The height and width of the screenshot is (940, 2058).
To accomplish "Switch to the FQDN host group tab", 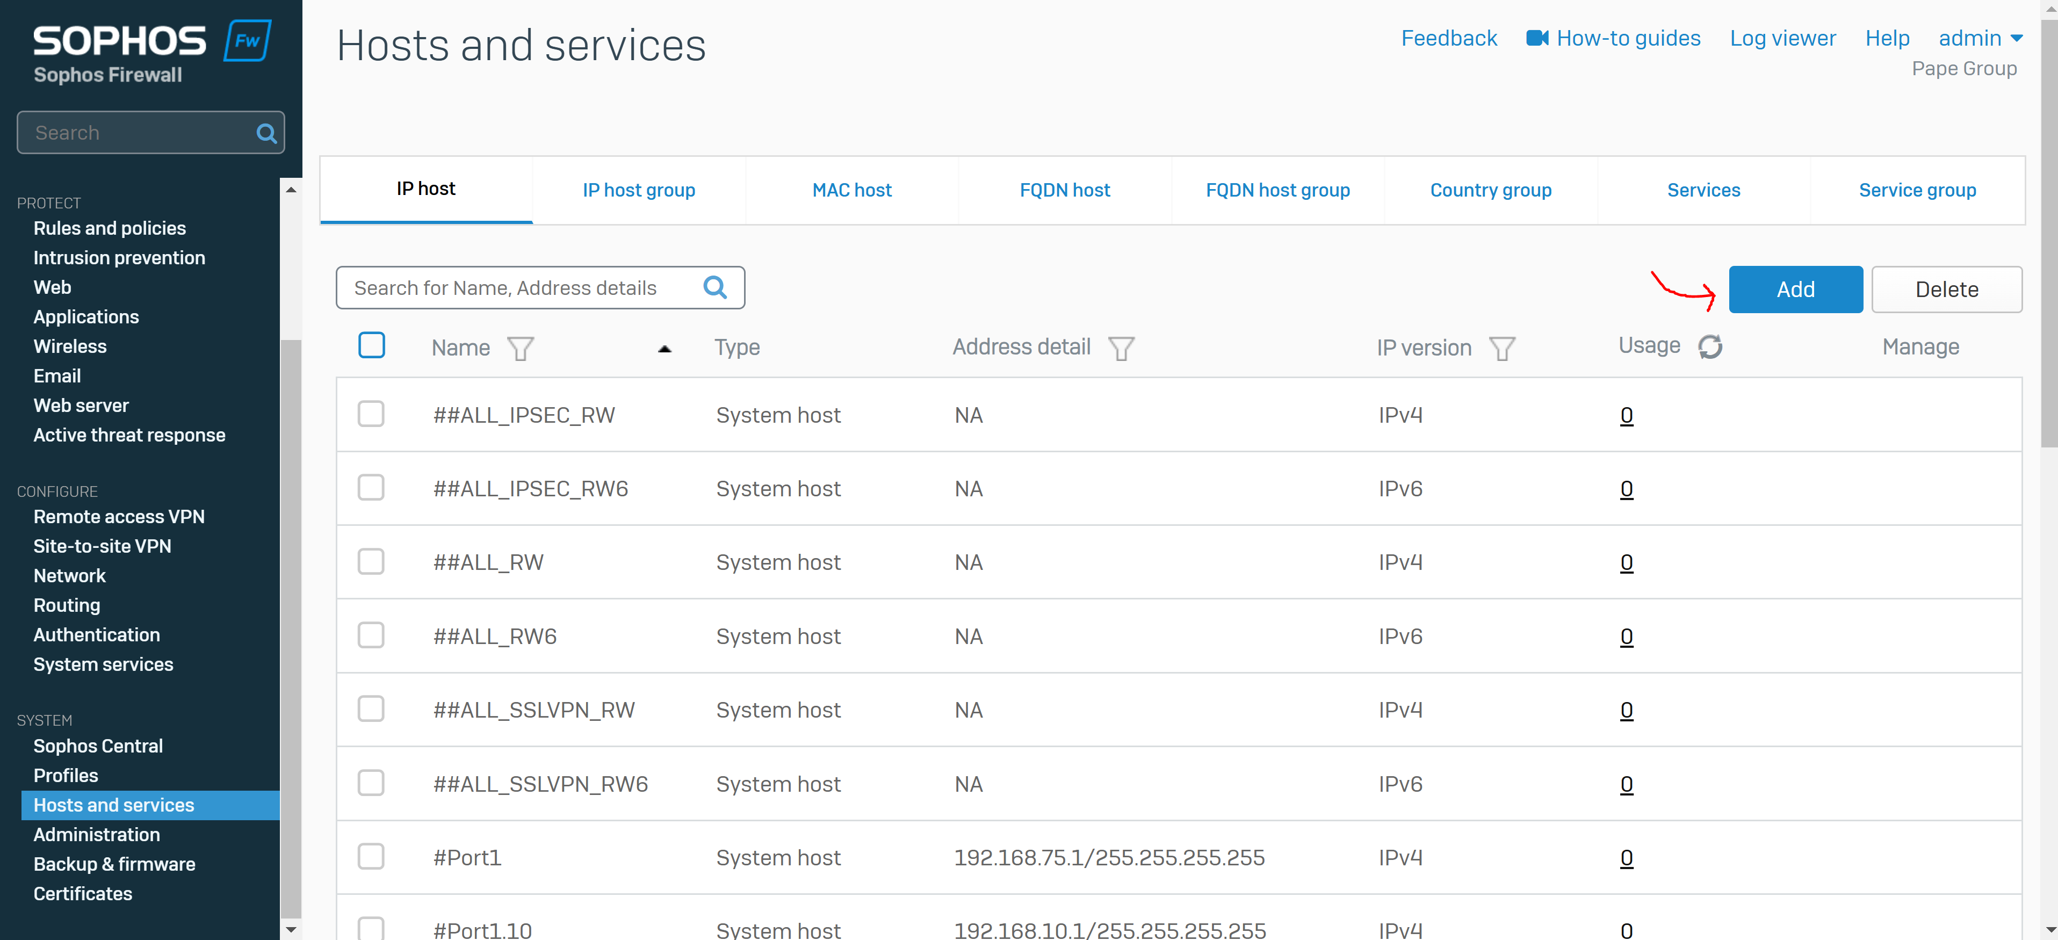I will (1277, 190).
